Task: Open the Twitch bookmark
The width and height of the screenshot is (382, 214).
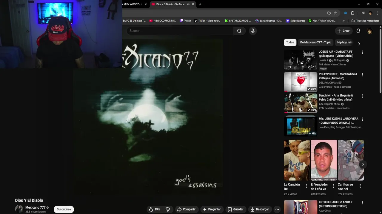Action: (x=185, y=21)
